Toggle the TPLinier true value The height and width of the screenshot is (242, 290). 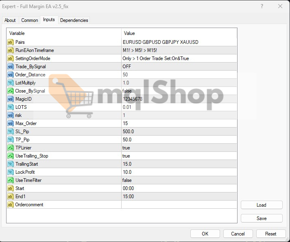click(179, 148)
